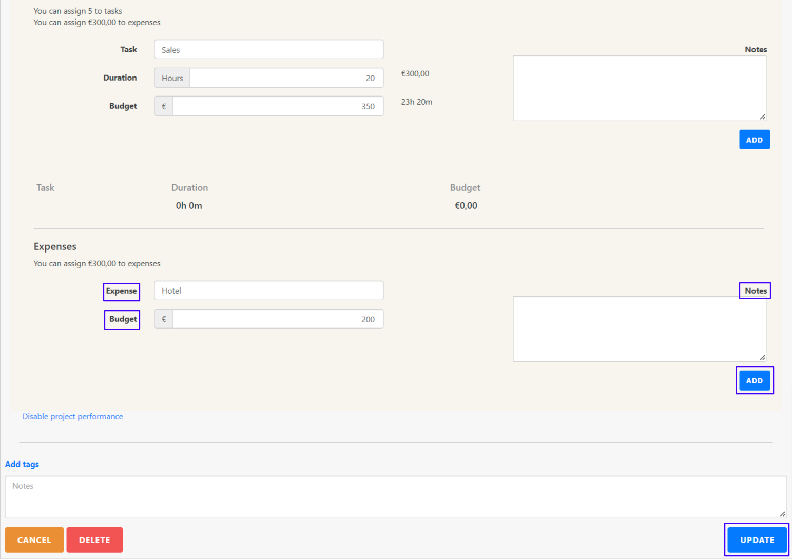Click the Notes text area in Expenses section

tap(639, 329)
